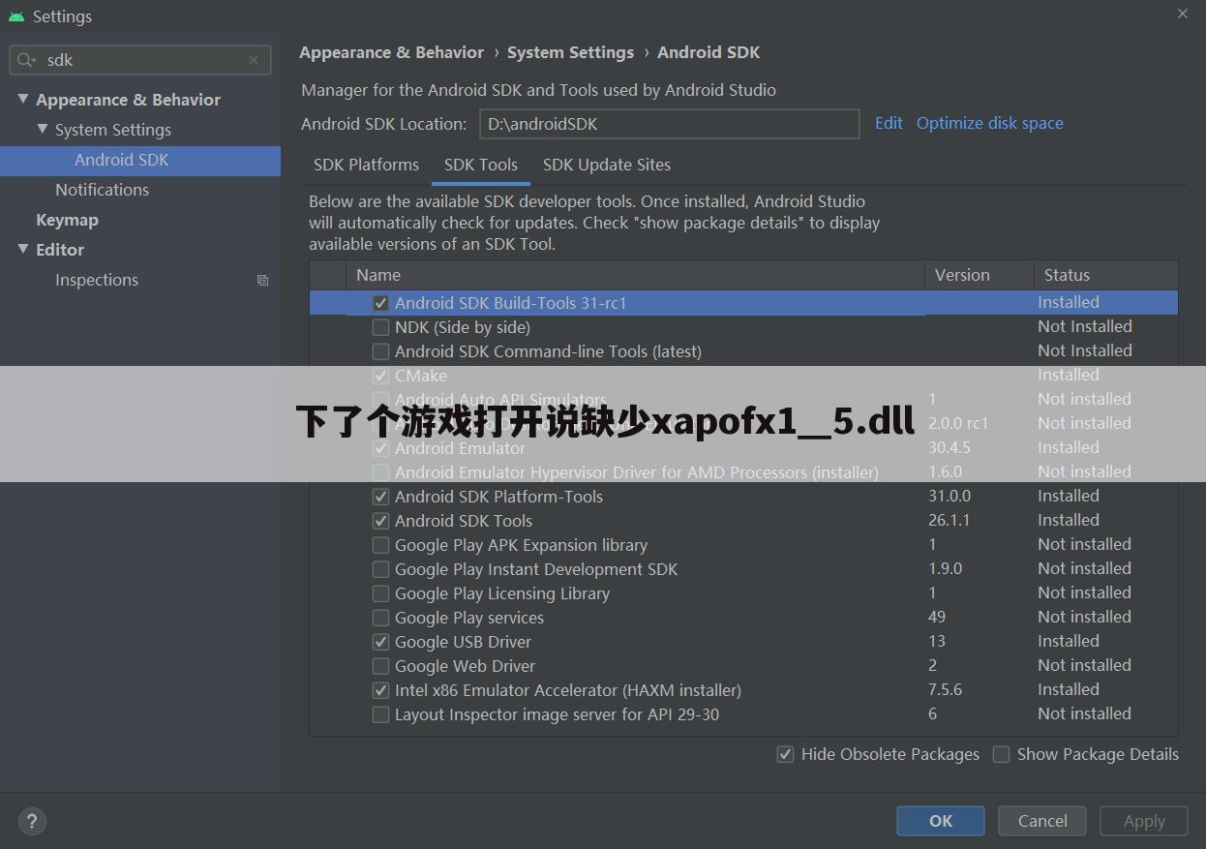This screenshot has width=1206, height=849.
Task: Click Edit link for SDK location
Action: [889, 123]
